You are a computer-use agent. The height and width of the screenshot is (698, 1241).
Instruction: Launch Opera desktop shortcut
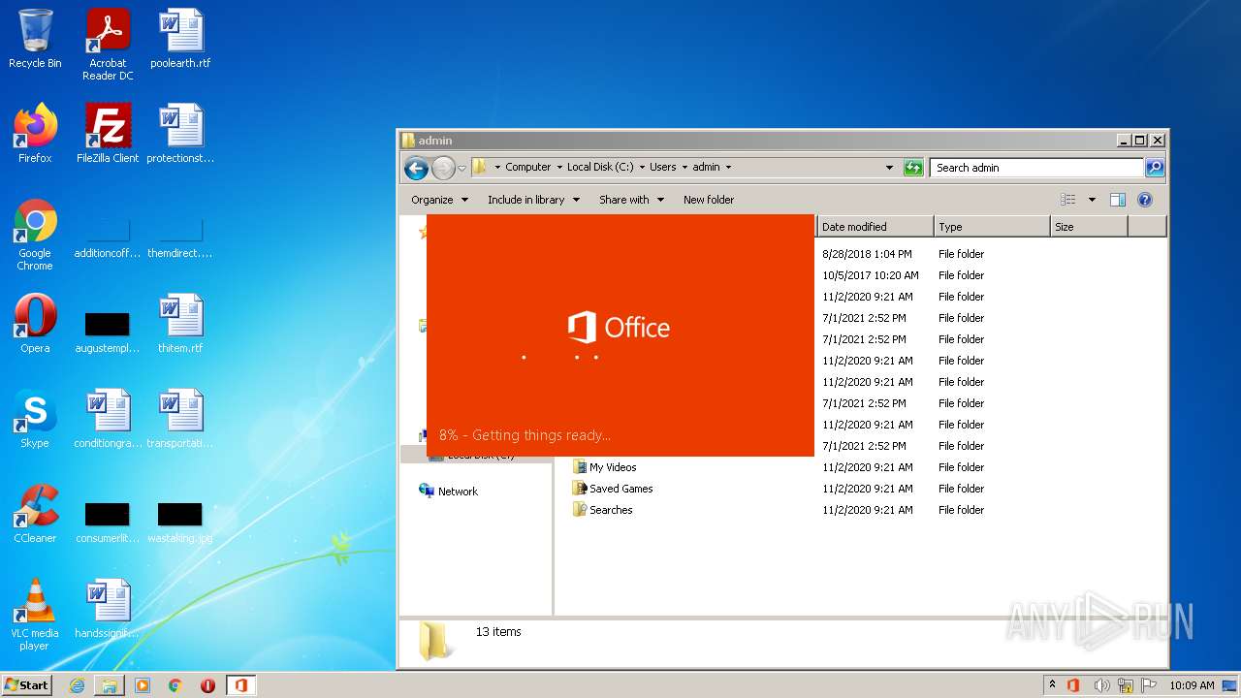tap(35, 324)
